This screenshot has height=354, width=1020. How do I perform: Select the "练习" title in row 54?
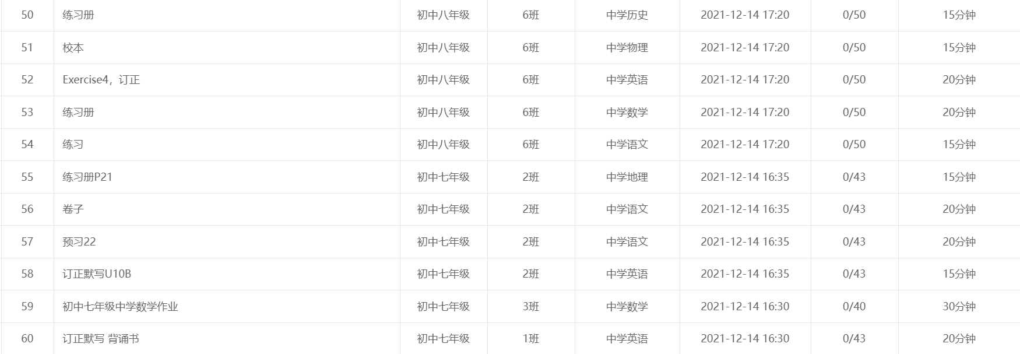(73, 144)
